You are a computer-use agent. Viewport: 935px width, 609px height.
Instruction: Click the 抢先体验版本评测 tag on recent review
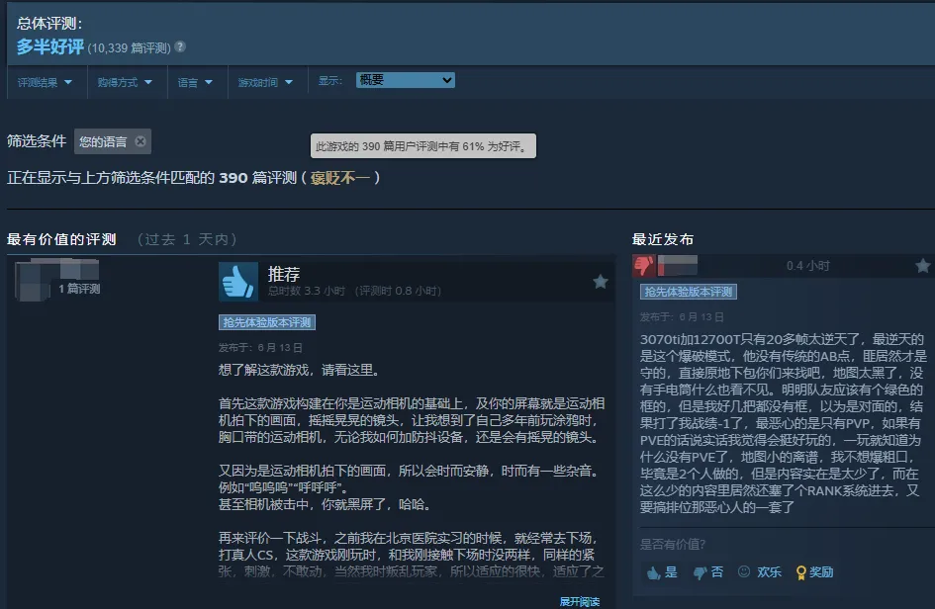[688, 292]
